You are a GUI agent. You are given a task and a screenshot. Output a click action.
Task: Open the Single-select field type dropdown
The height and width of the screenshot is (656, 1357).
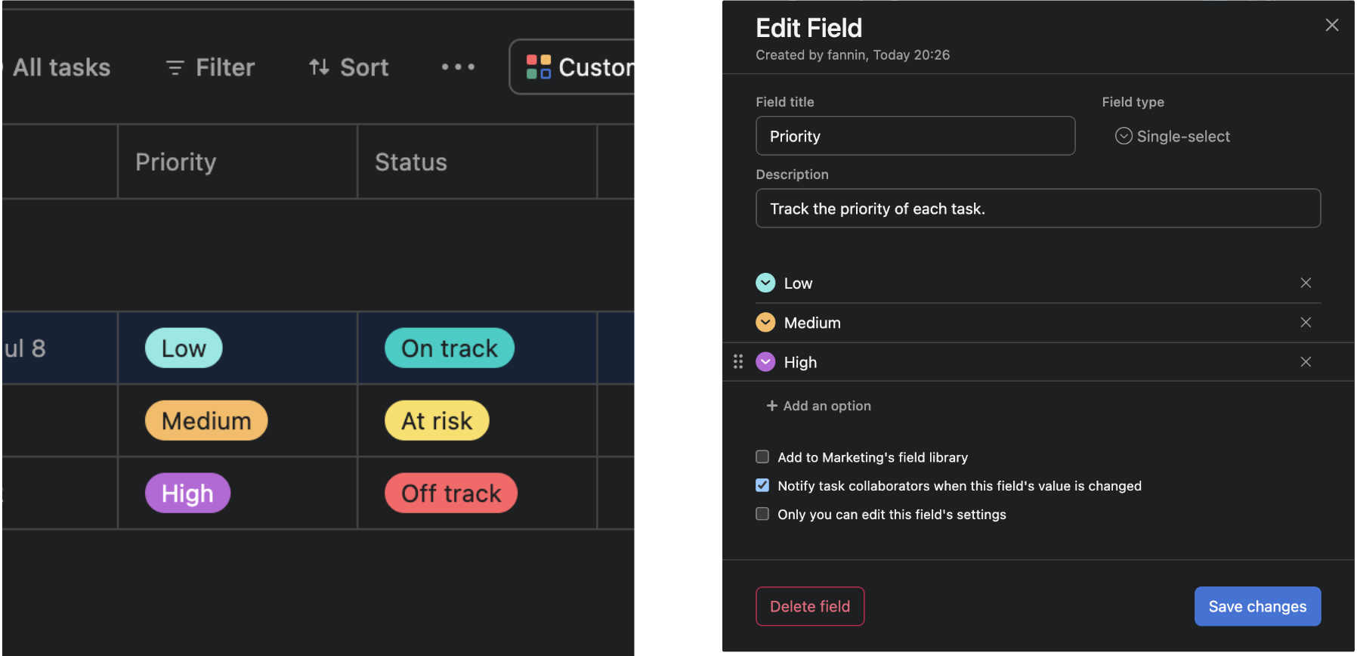1173,136
